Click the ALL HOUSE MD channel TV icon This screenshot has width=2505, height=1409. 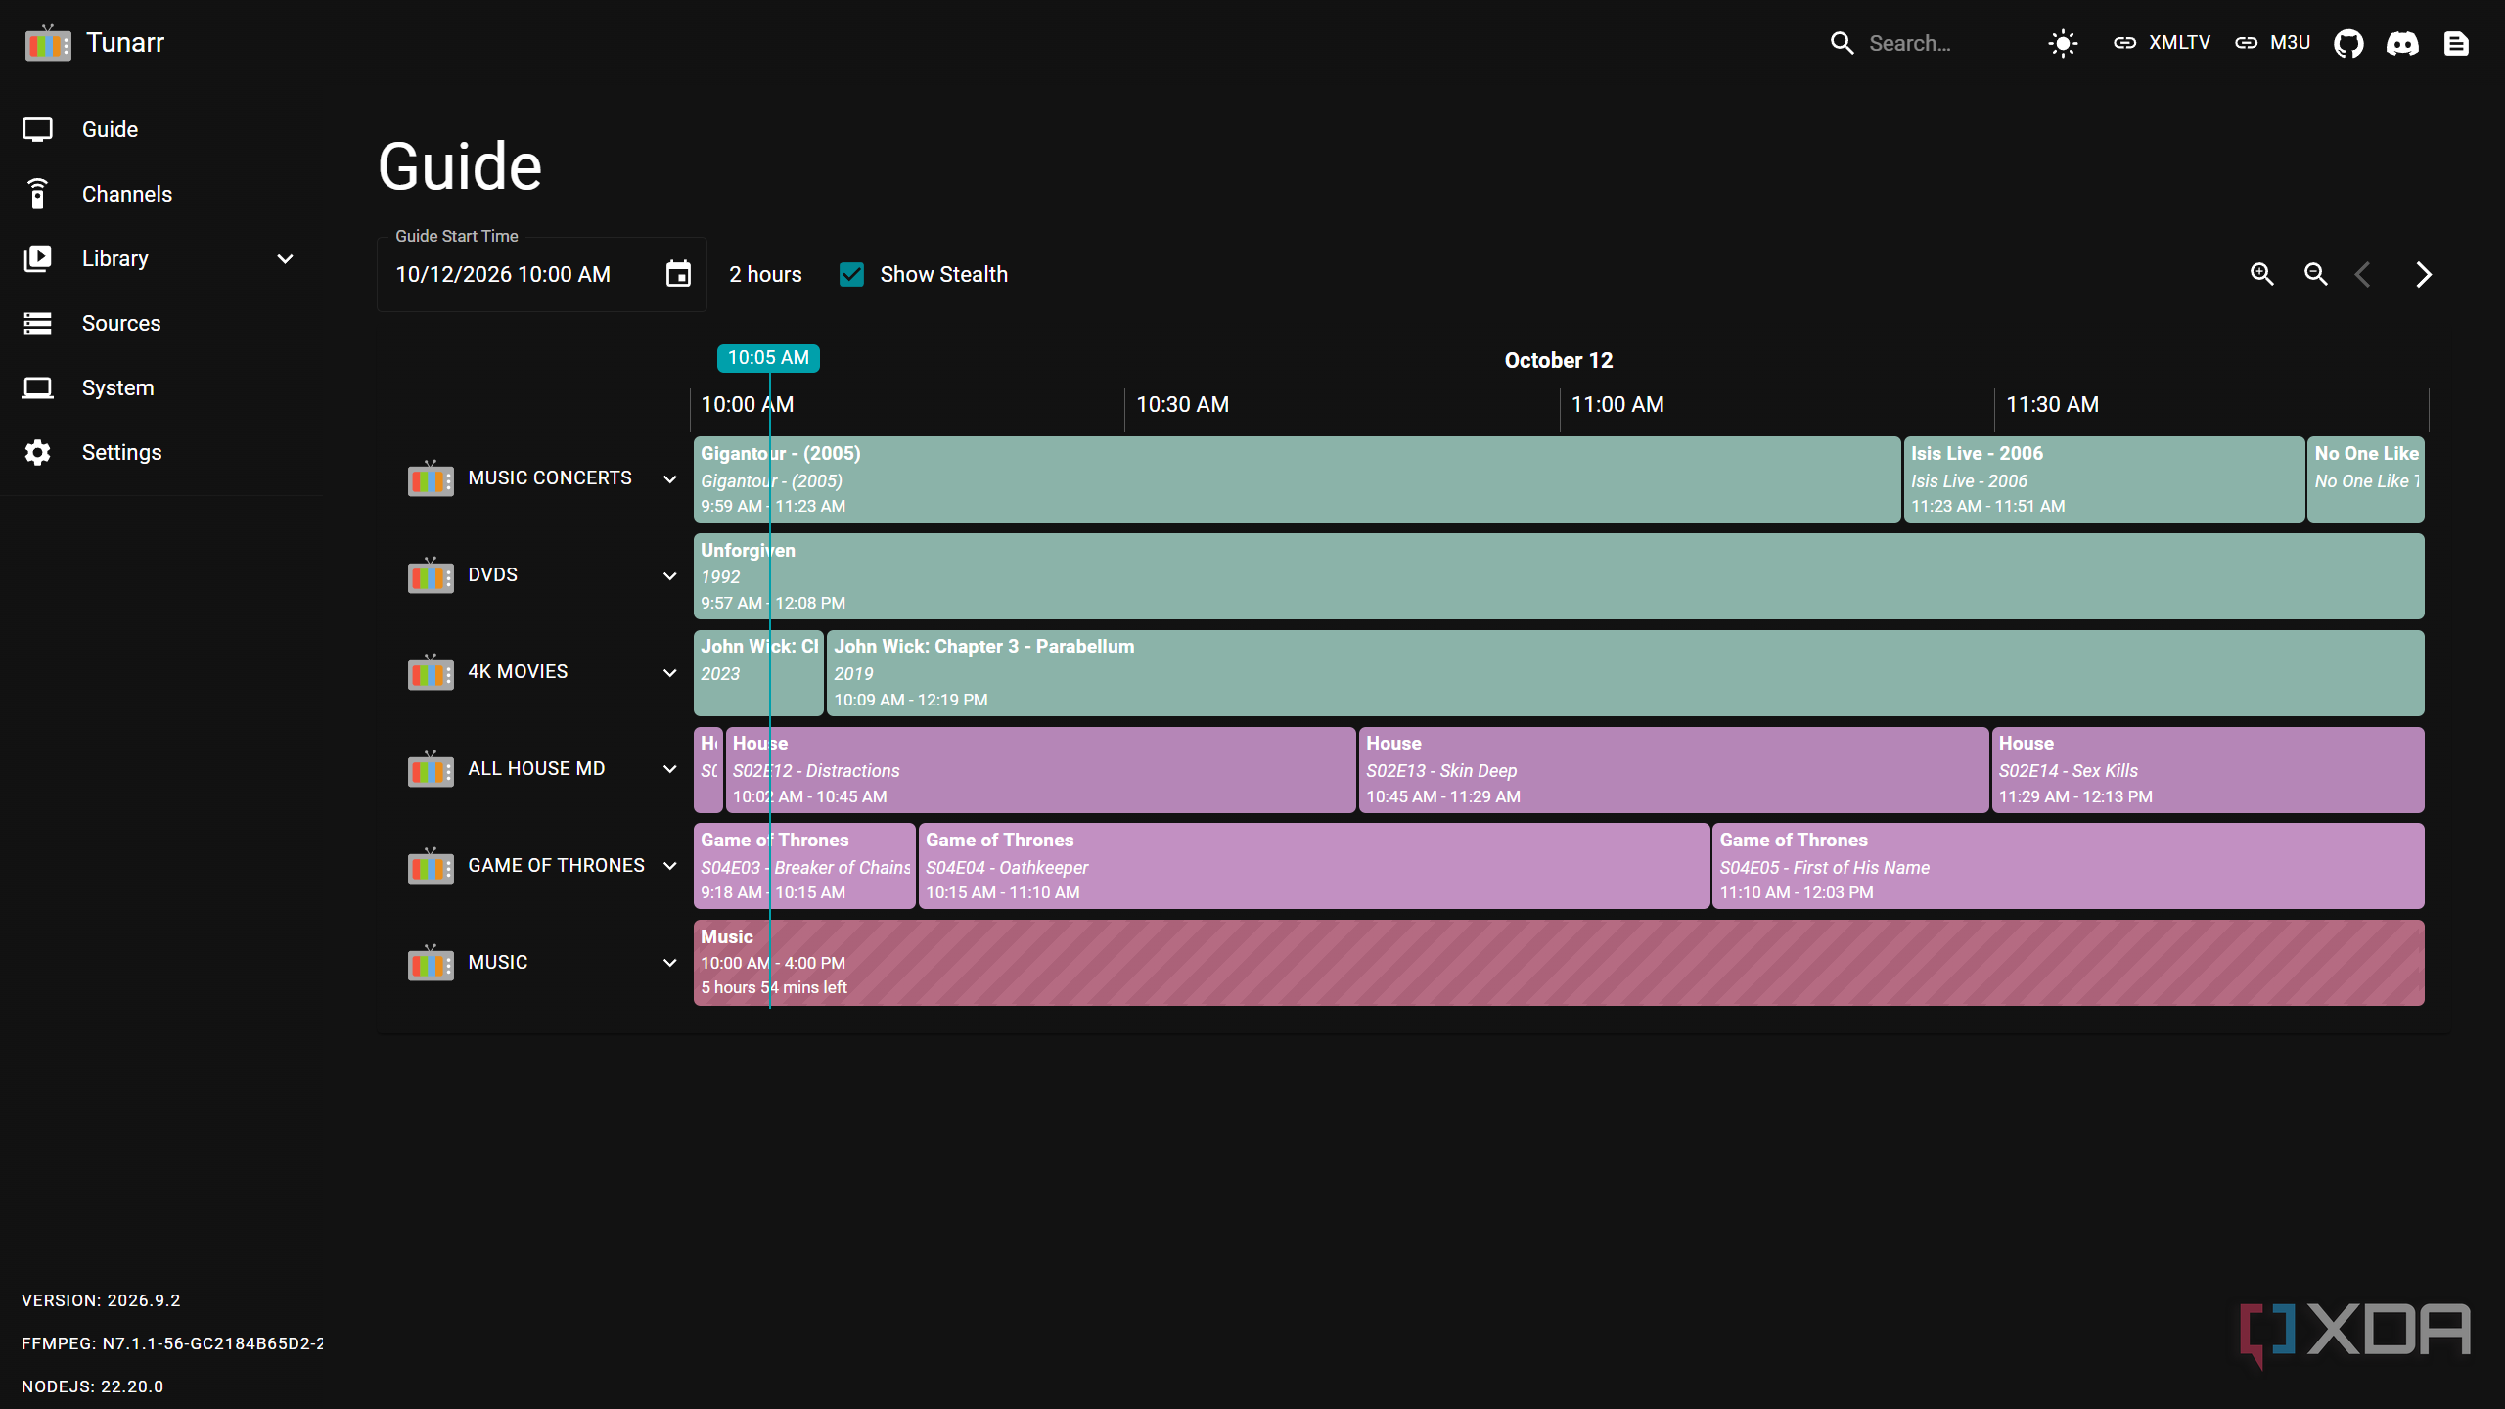coord(431,769)
